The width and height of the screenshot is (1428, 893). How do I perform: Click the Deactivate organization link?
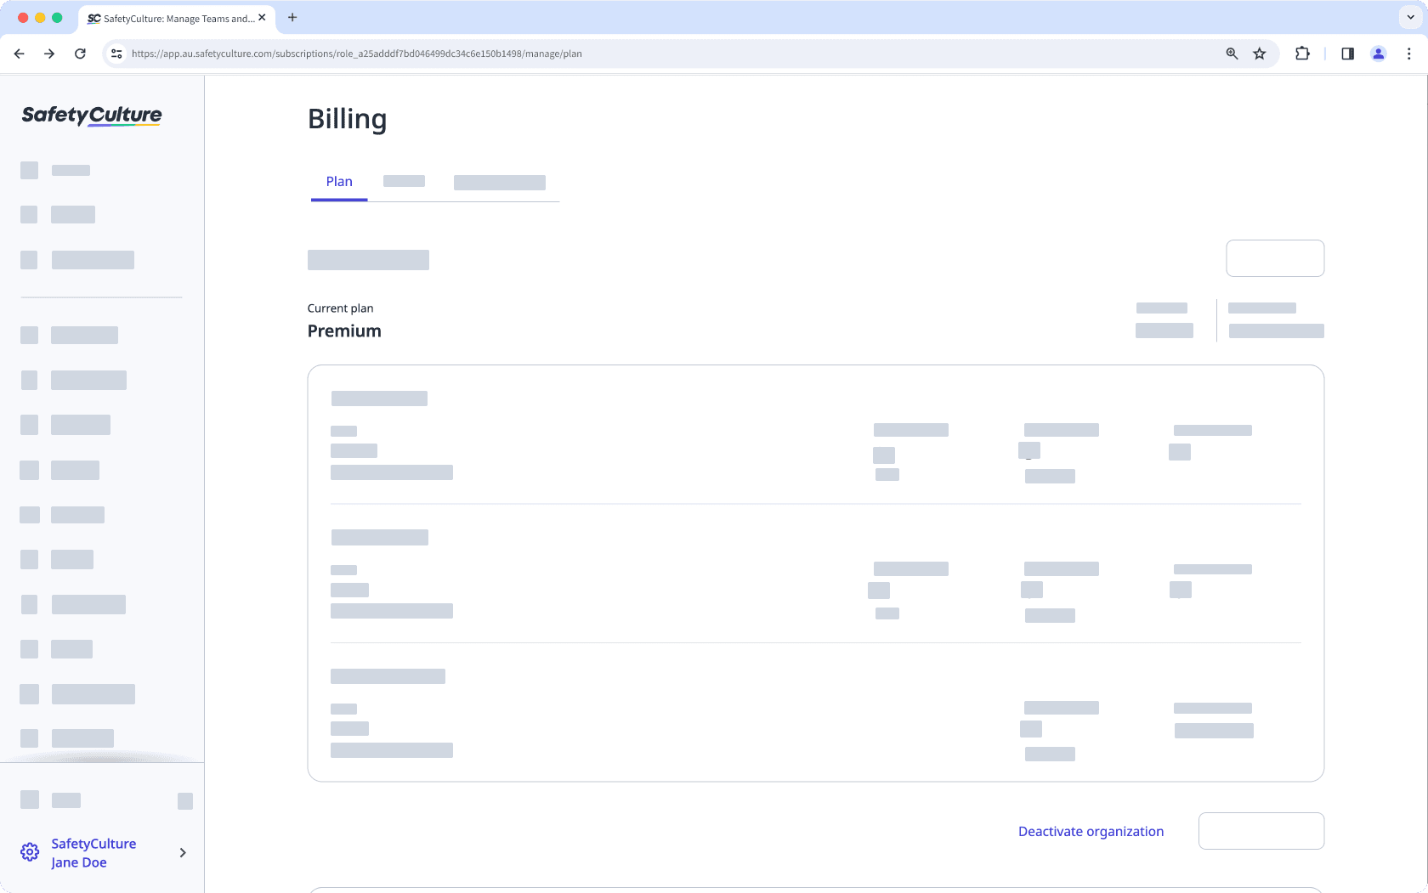1091,831
